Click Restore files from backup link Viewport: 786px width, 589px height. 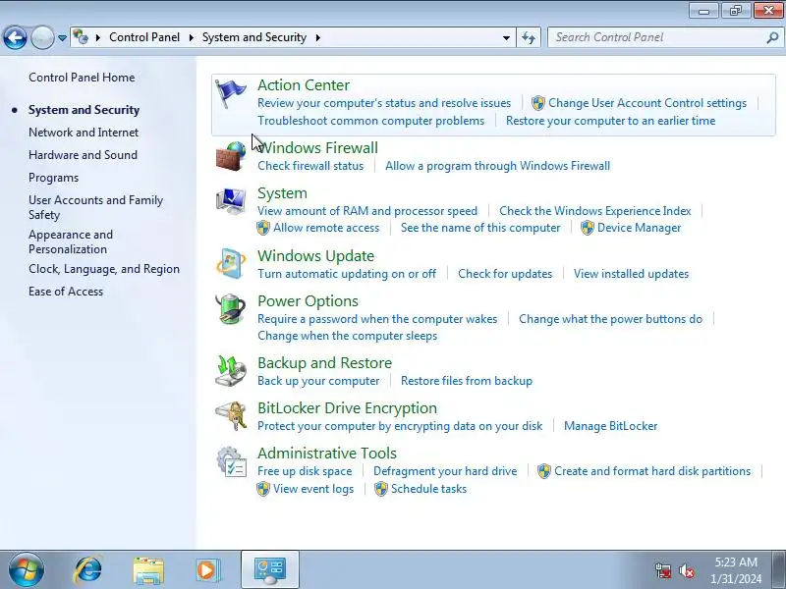tap(466, 381)
